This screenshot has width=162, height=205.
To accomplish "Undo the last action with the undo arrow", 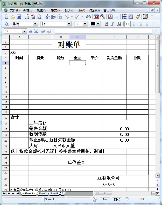I will coord(67,17).
